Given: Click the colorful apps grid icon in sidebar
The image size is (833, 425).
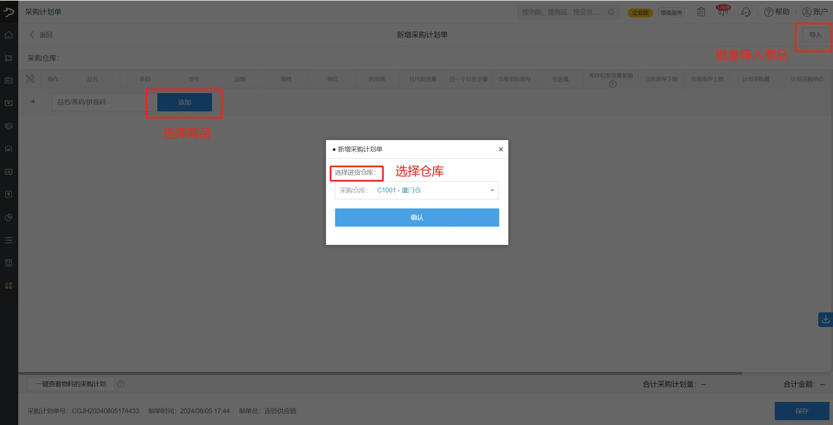Looking at the screenshot, I should (9, 286).
